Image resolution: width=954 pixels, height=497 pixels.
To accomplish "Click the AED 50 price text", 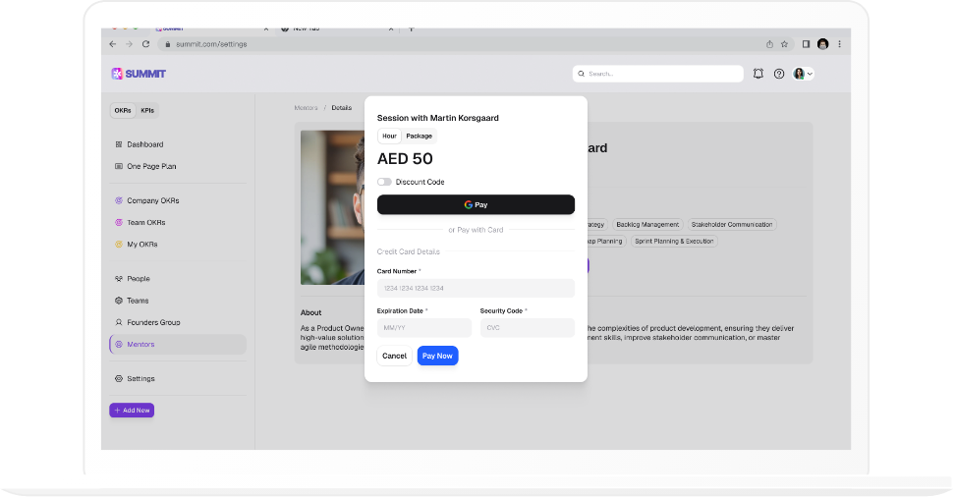I will (405, 159).
